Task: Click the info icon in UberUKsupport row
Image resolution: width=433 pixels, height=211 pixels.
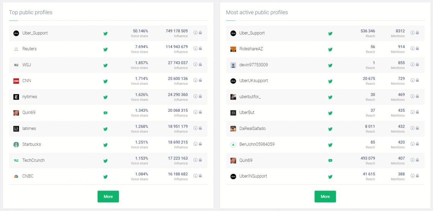Action: tap(412, 80)
